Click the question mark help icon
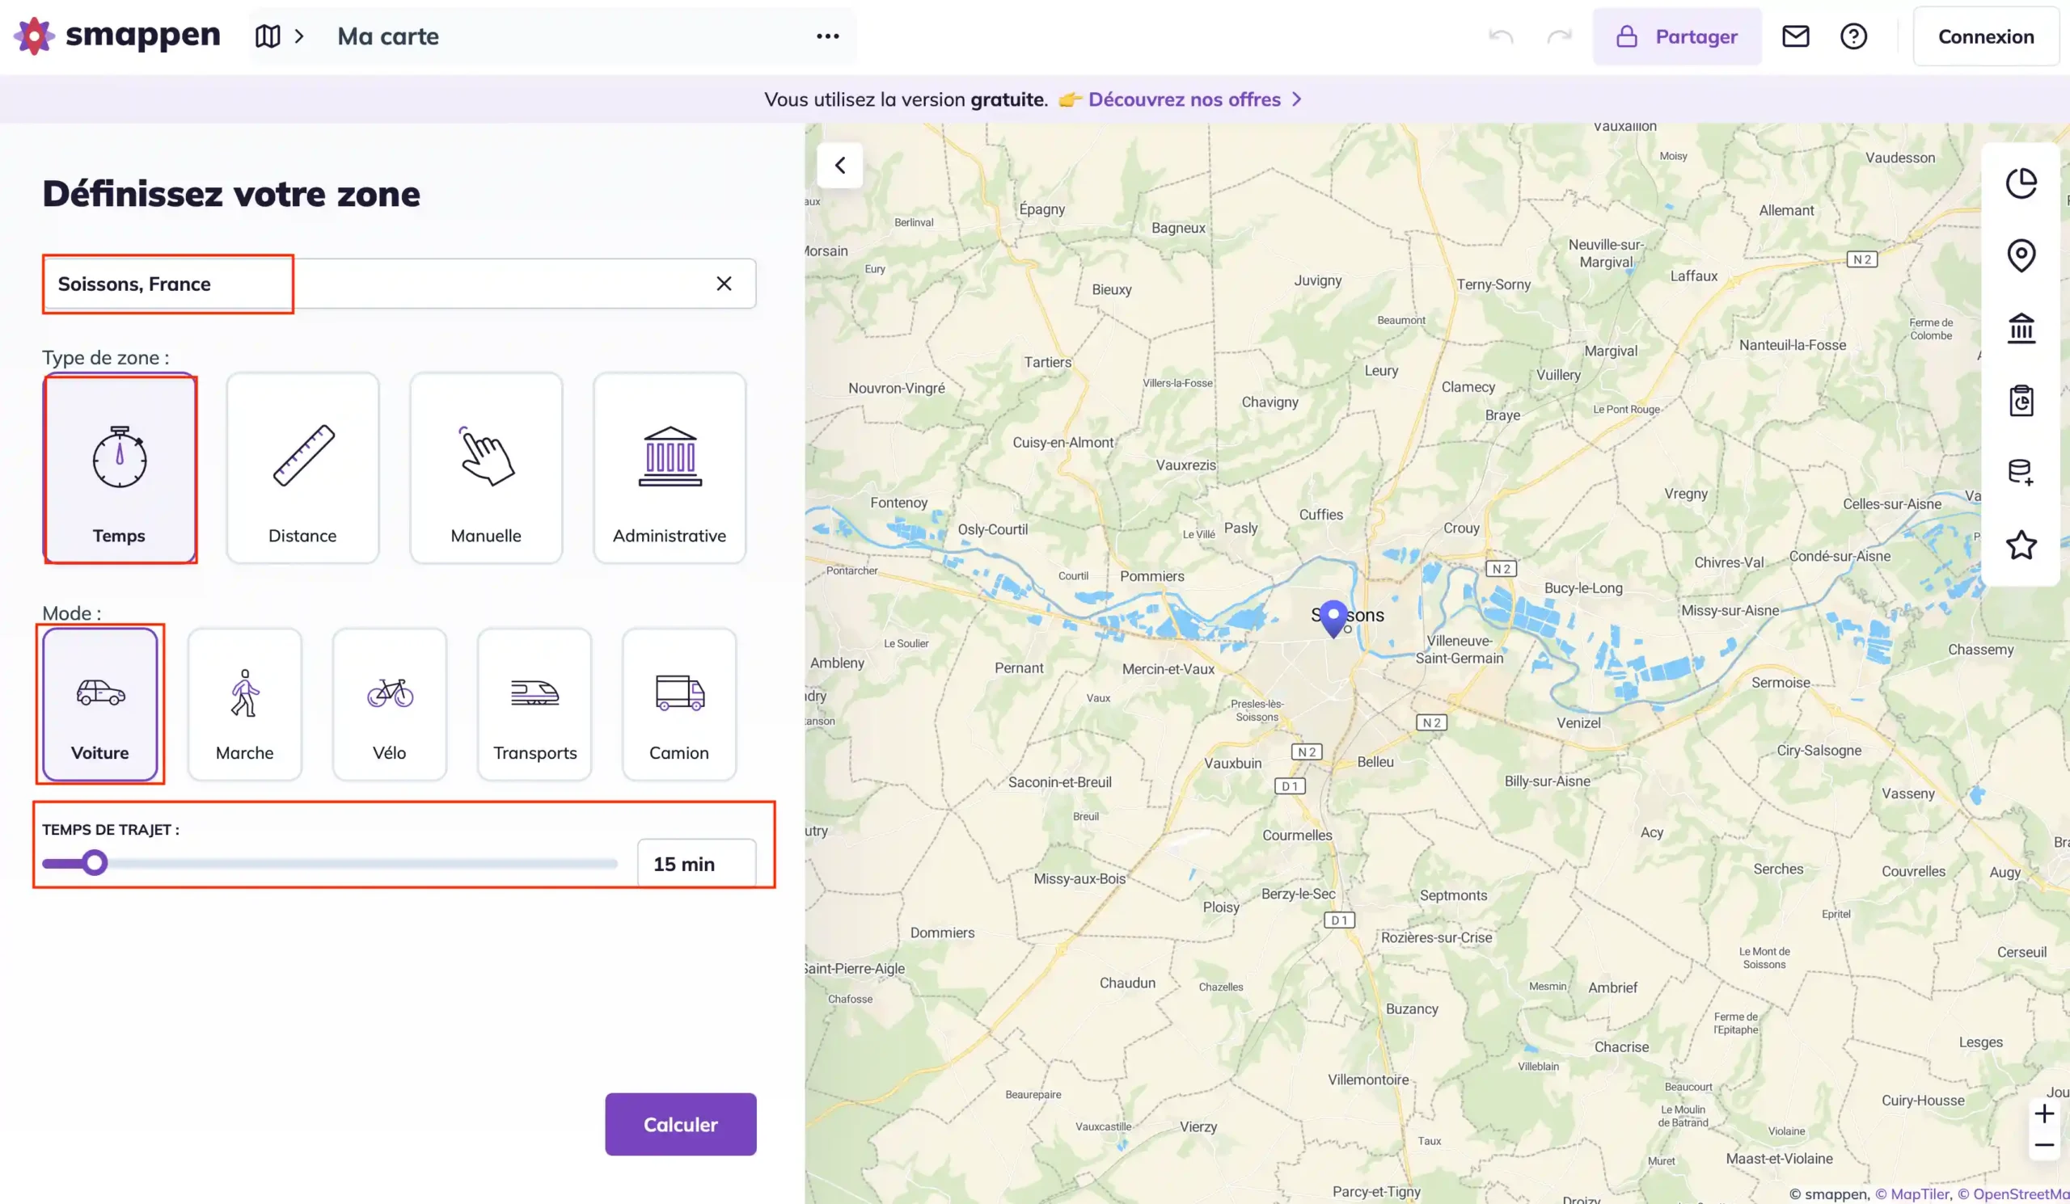2070x1204 pixels. (1853, 36)
